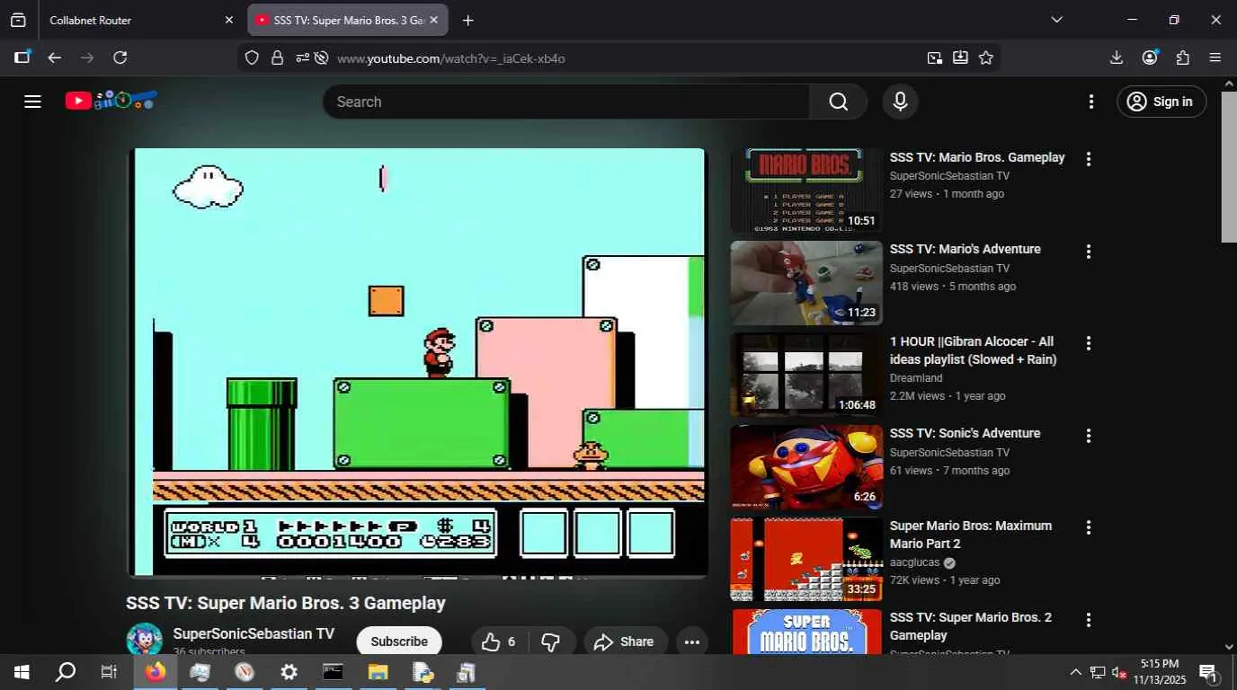
Task: Open File Explorer from the taskbar
Action: (x=378, y=672)
